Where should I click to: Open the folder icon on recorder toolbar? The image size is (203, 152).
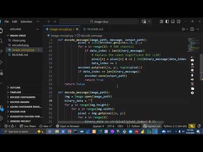[x=192, y=89]
